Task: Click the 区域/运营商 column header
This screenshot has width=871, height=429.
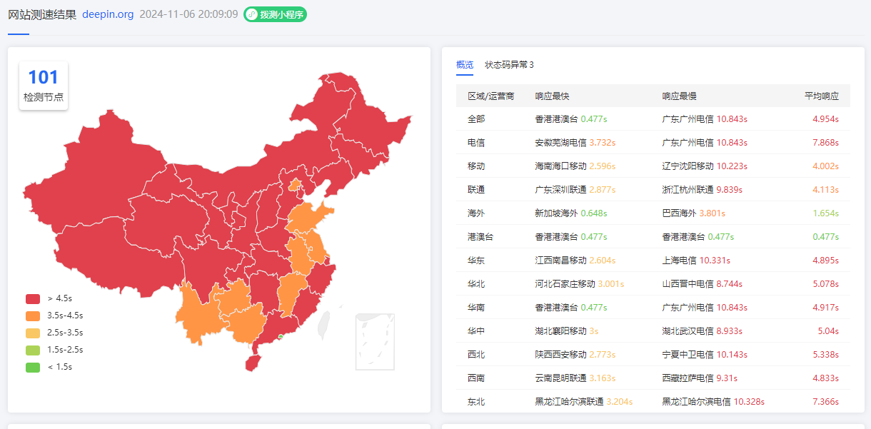Action: 491,96
